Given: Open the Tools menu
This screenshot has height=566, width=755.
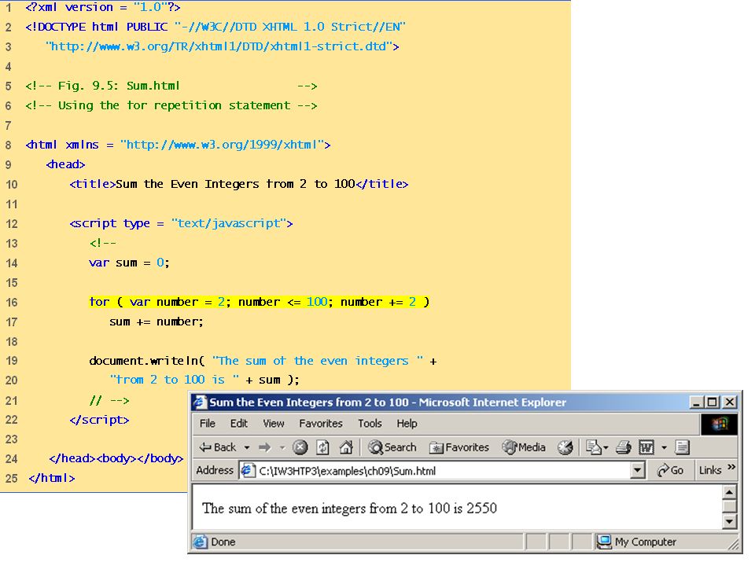Looking at the screenshot, I should pyautogui.click(x=370, y=424).
